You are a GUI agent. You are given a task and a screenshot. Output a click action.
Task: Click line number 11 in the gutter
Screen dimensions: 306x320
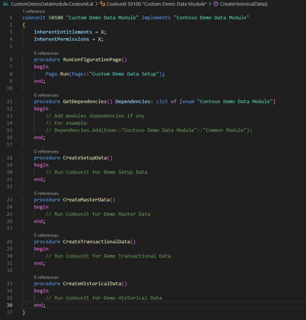(x=9, y=101)
